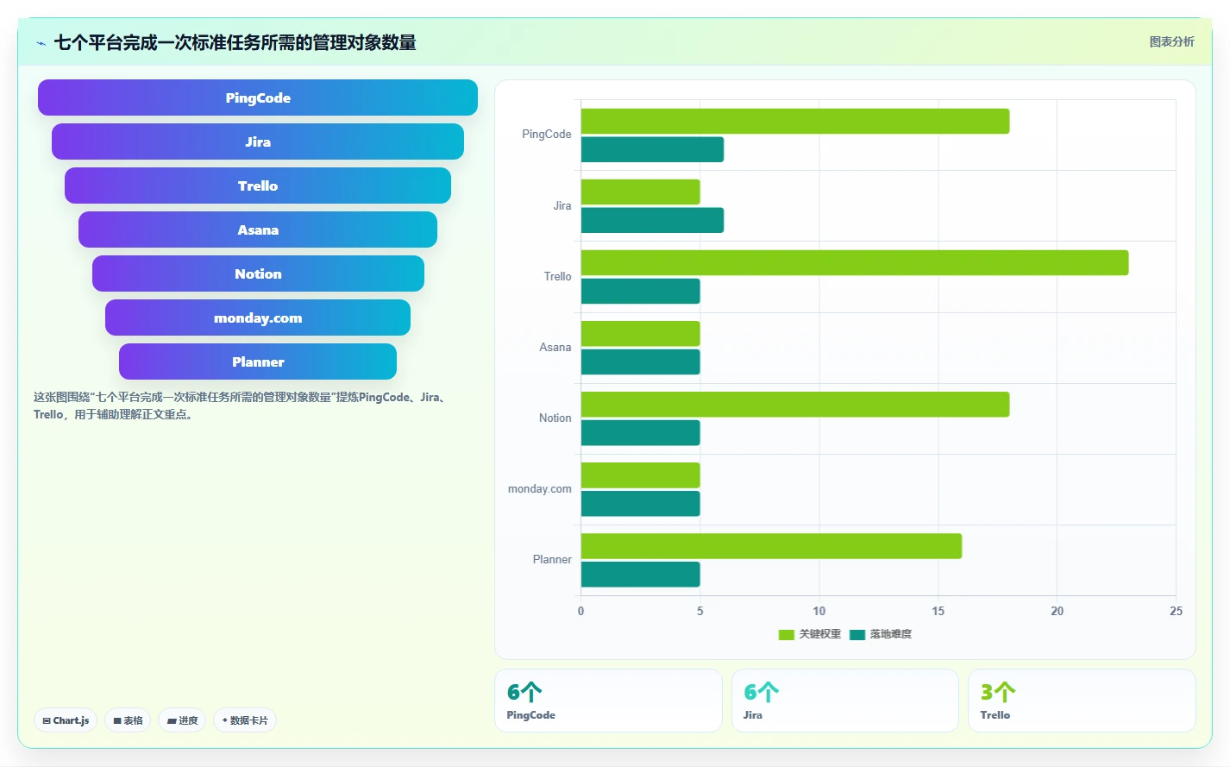Viewport: 1230px width, 767px height.
Task: Click the 图表分析 label
Action: [x=1171, y=41]
